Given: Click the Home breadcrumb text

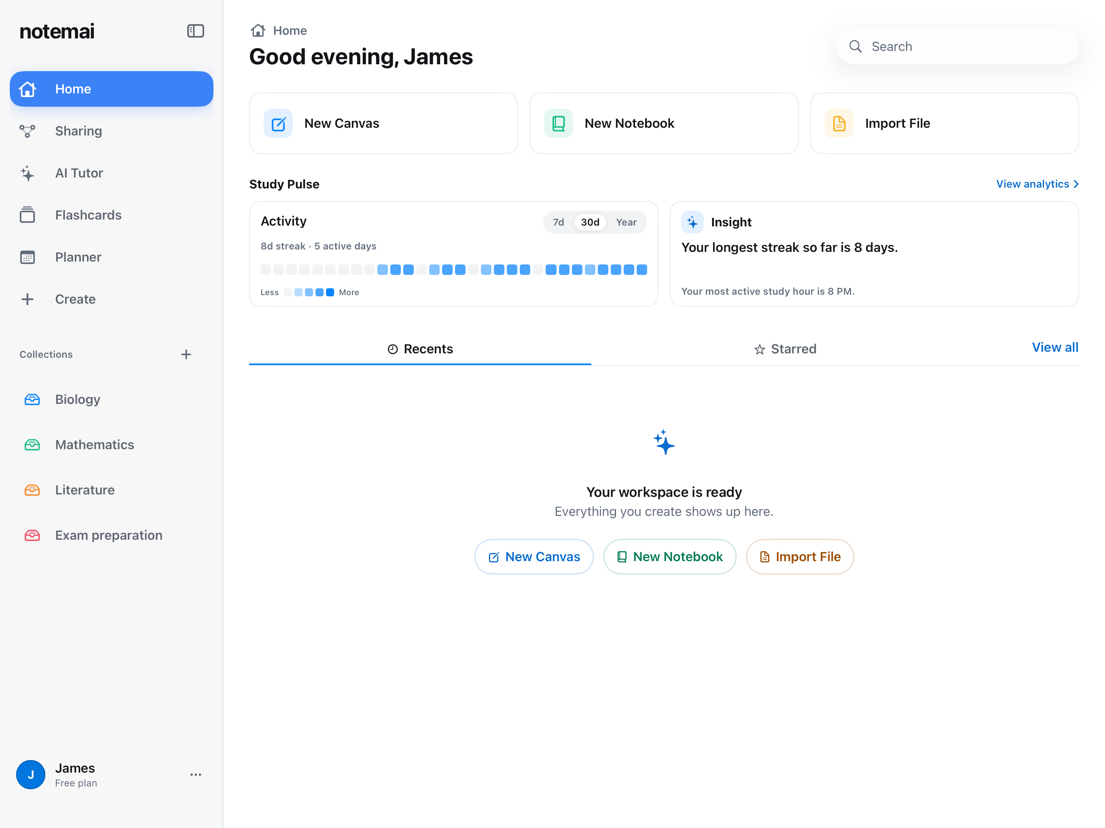Looking at the screenshot, I should (x=290, y=30).
